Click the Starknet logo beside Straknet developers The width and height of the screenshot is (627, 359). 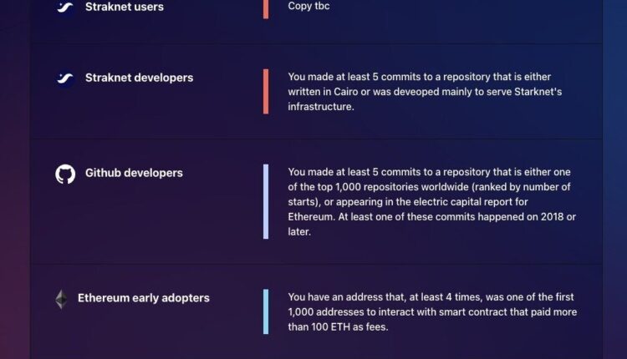click(x=65, y=78)
